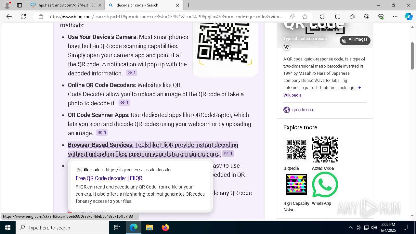Image resolution: width=416 pixels, height=234 pixels.
Task: Open Aztec Code thumbnail
Action: coord(325,149)
